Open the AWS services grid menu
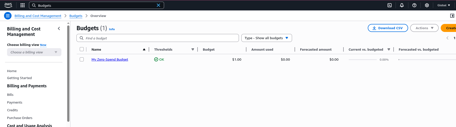This screenshot has width=456, height=127. 23,5
